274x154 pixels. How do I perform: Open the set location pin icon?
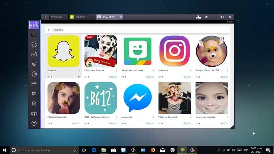click(34, 64)
